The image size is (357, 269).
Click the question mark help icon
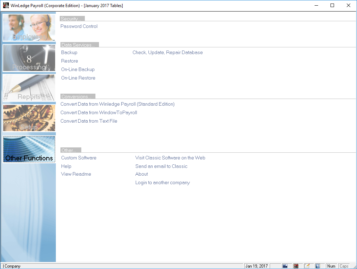click(x=318, y=266)
